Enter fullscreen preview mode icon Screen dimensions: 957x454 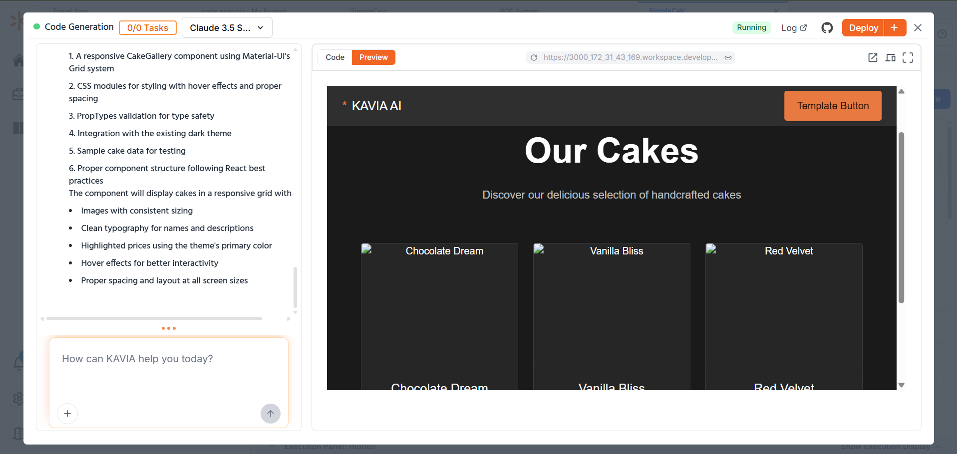point(908,58)
